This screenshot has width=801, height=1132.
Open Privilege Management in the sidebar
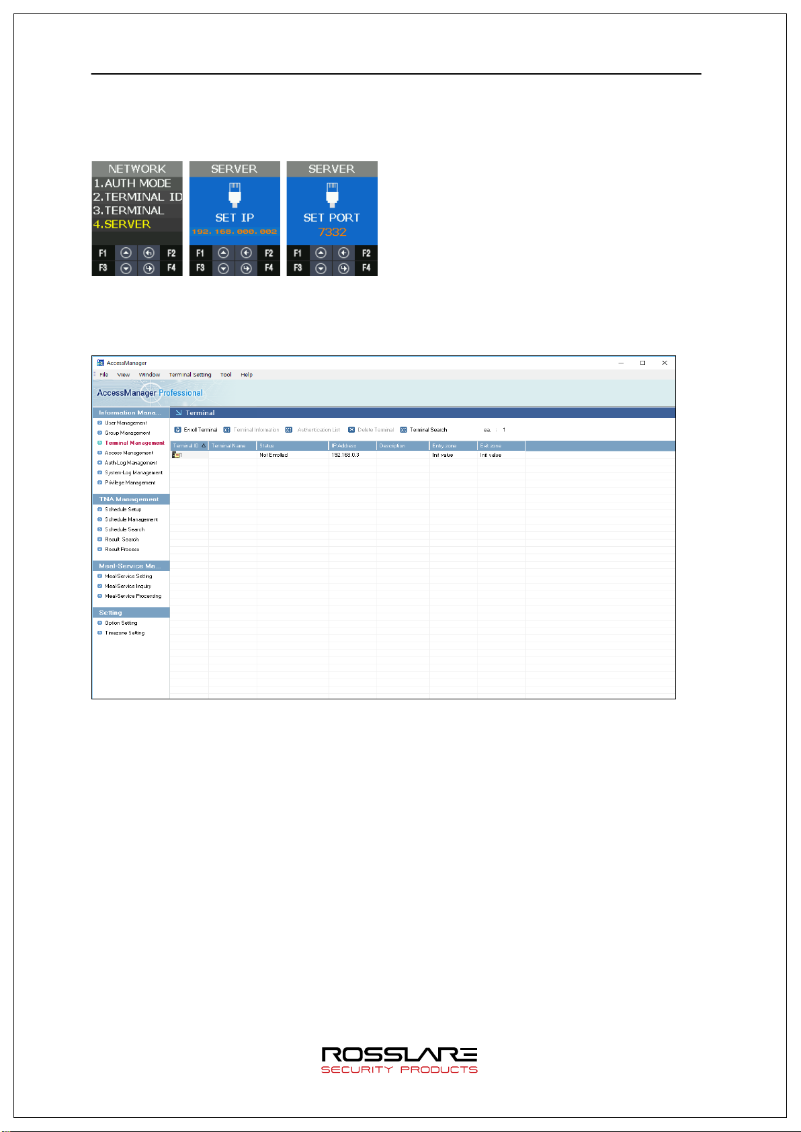click(x=130, y=483)
